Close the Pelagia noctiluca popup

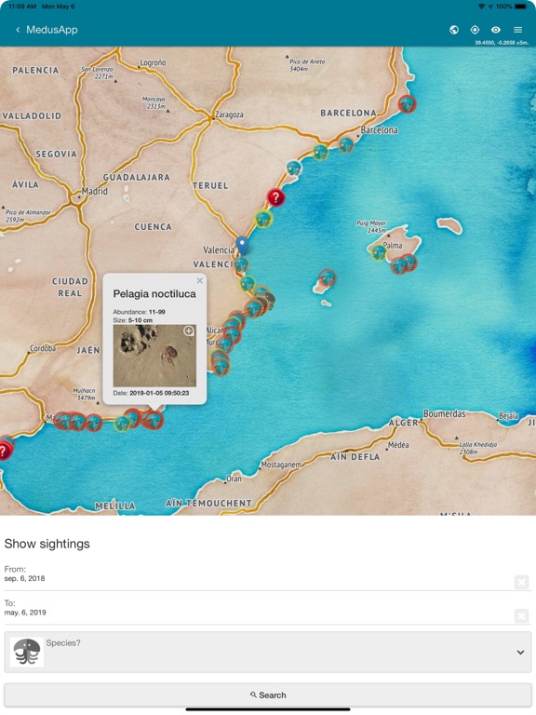click(x=200, y=280)
